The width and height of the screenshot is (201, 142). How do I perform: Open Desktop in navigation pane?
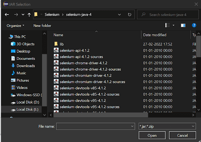point(20,51)
